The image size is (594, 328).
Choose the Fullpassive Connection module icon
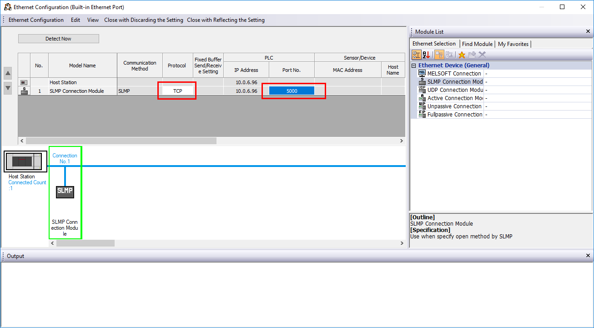[x=422, y=115]
